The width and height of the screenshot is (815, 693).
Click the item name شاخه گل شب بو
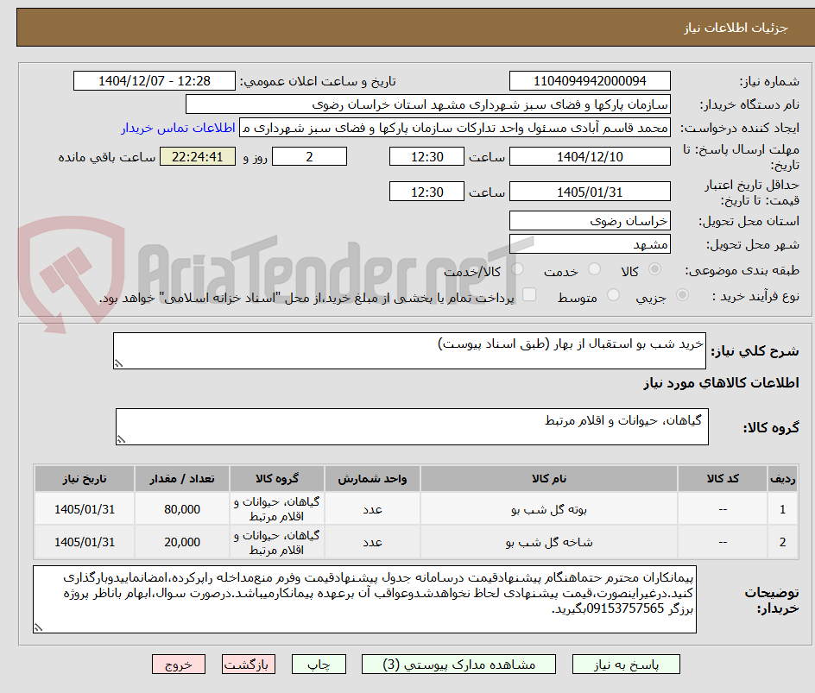[x=549, y=542]
